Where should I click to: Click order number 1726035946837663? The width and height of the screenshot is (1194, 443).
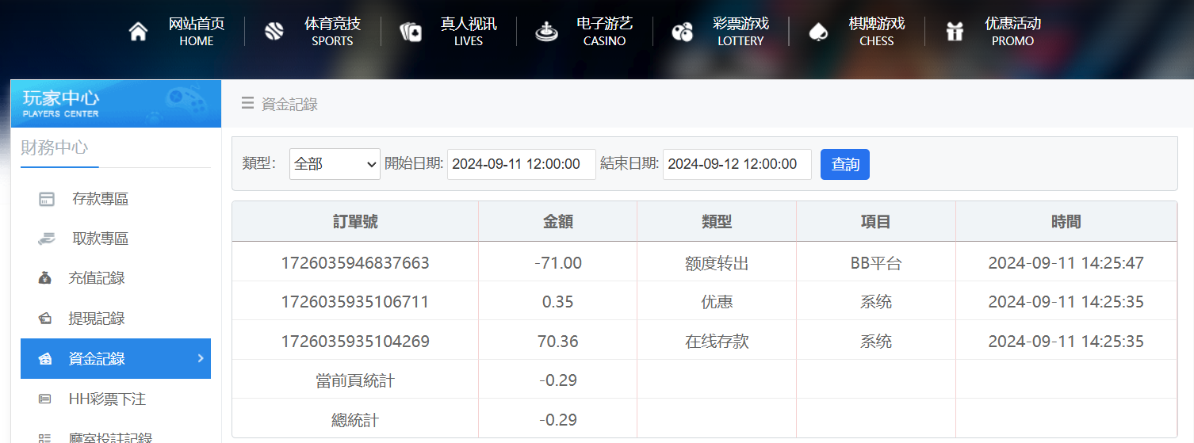(355, 262)
